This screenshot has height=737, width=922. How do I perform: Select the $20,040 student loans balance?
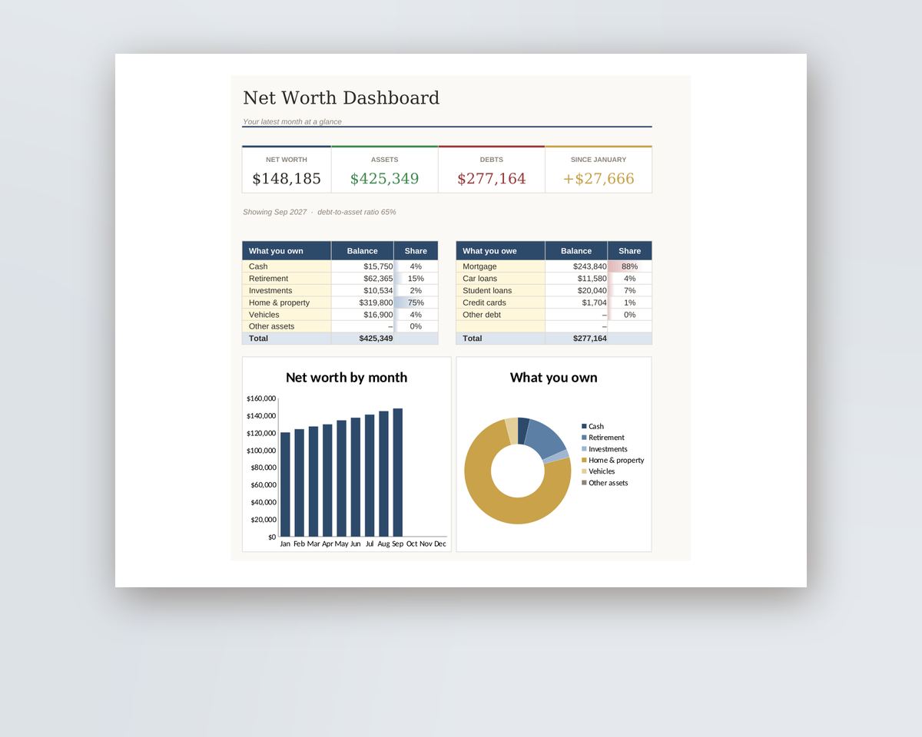576,291
